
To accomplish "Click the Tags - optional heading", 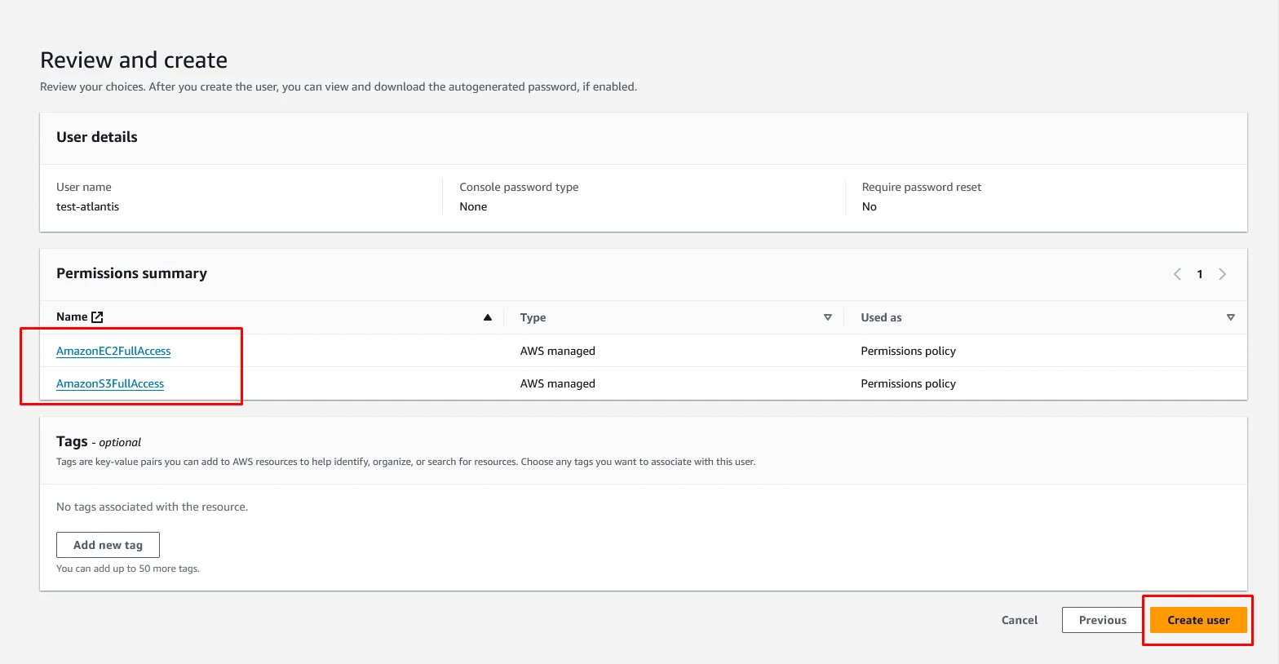I will tap(99, 441).
